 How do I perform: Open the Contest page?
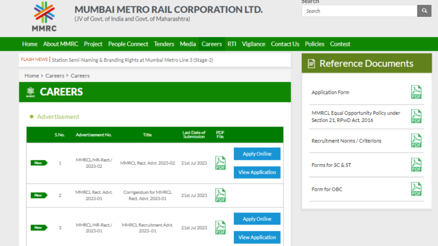click(340, 44)
